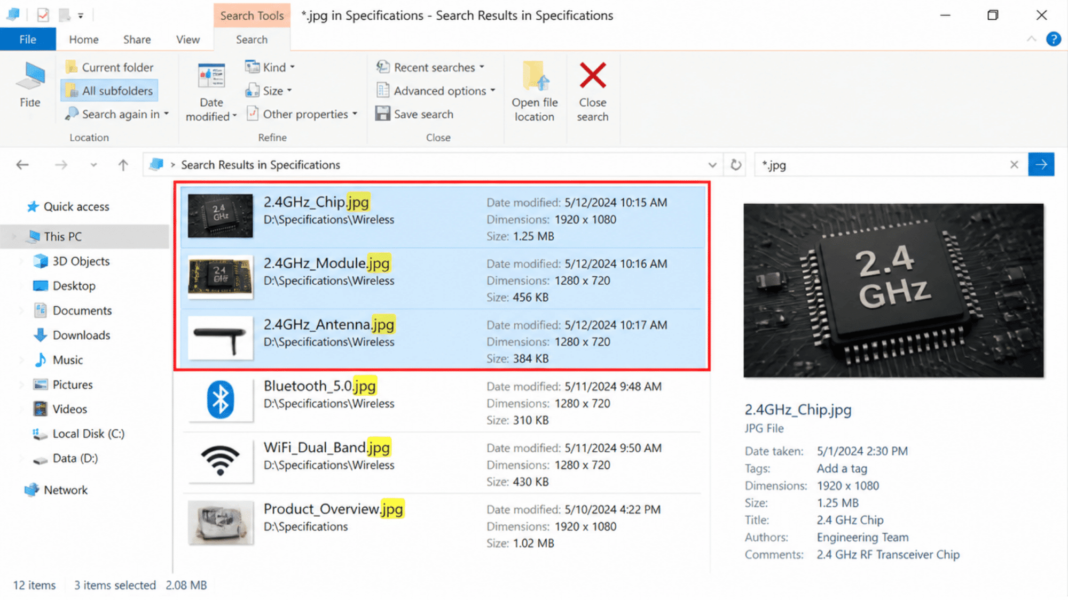Click the Bluetooth logo thumbnail
This screenshot has width=1068, height=600.
[220, 399]
